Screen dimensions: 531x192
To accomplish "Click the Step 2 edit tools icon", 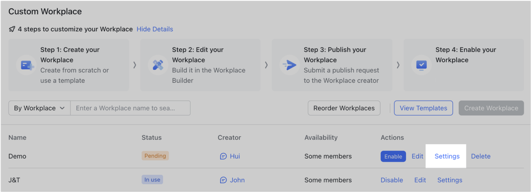I will pos(158,65).
